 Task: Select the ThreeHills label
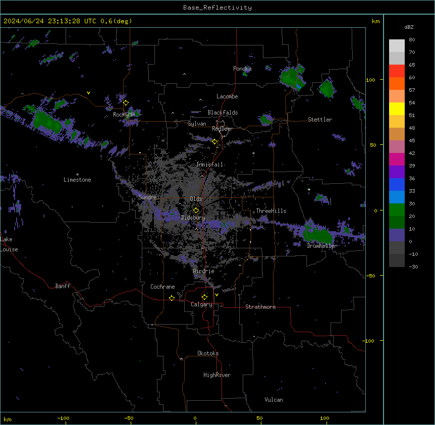(271, 211)
